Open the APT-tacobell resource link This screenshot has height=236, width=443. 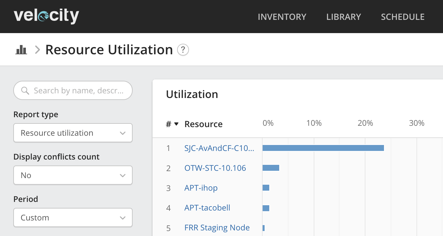[x=207, y=208]
